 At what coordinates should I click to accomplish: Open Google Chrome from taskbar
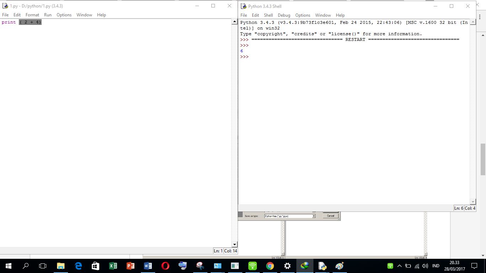[270, 266]
